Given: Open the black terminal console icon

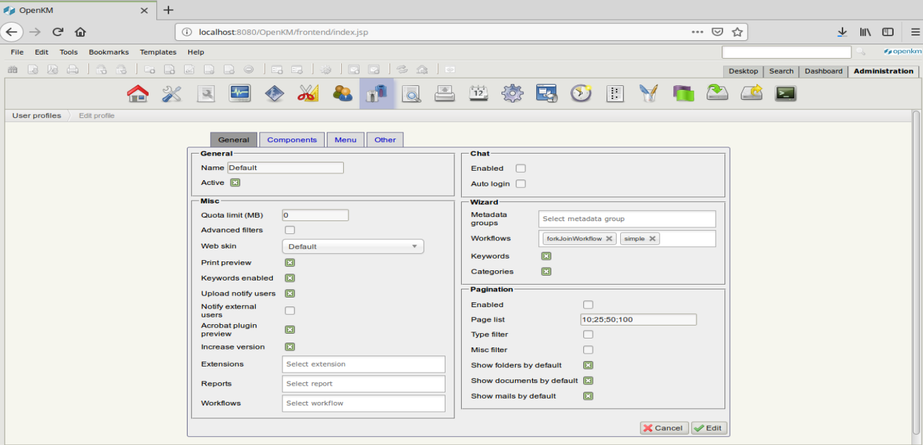Looking at the screenshot, I should 786,94.
